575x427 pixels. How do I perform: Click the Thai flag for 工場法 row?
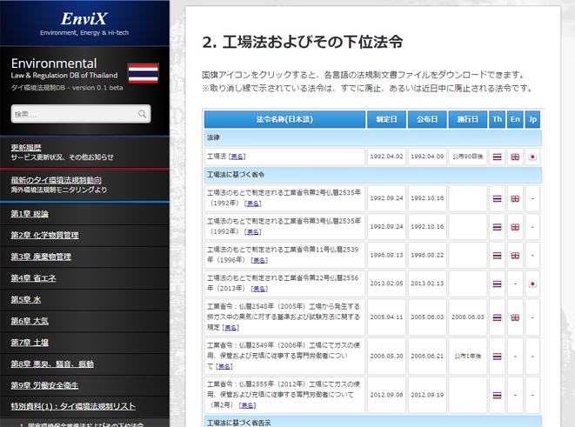point(497,157)
